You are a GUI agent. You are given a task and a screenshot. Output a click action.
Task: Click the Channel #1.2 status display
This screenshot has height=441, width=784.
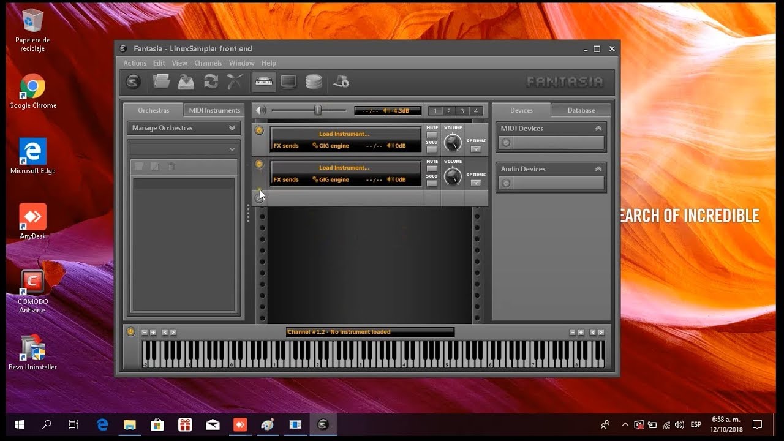370,332
